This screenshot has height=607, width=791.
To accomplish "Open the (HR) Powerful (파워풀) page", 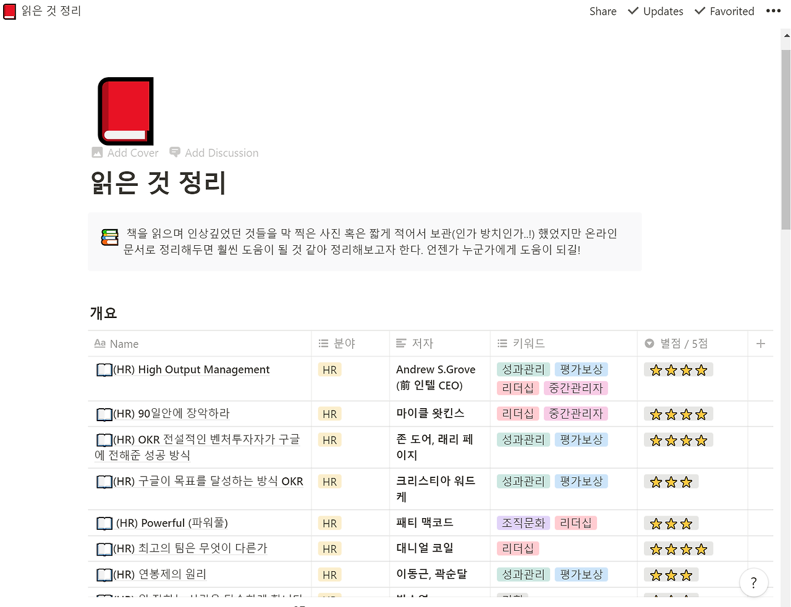I will pyautogui.click(x=172, y=524).
